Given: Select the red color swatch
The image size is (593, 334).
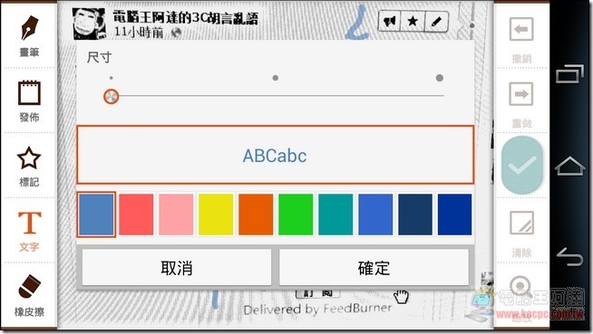Looking at the screenshot, I should coord(136,215).
